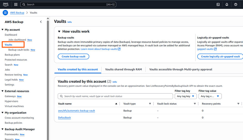Click the AWS logo home icon
This screenshot has height=140, width=243.
tap(6, 4)
